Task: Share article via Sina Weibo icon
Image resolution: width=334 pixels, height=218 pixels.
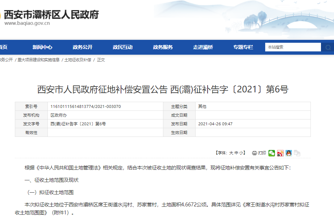Action: [x=280, y=153]
